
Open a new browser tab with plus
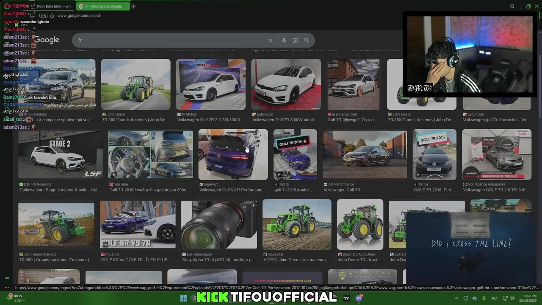point(133,6)
